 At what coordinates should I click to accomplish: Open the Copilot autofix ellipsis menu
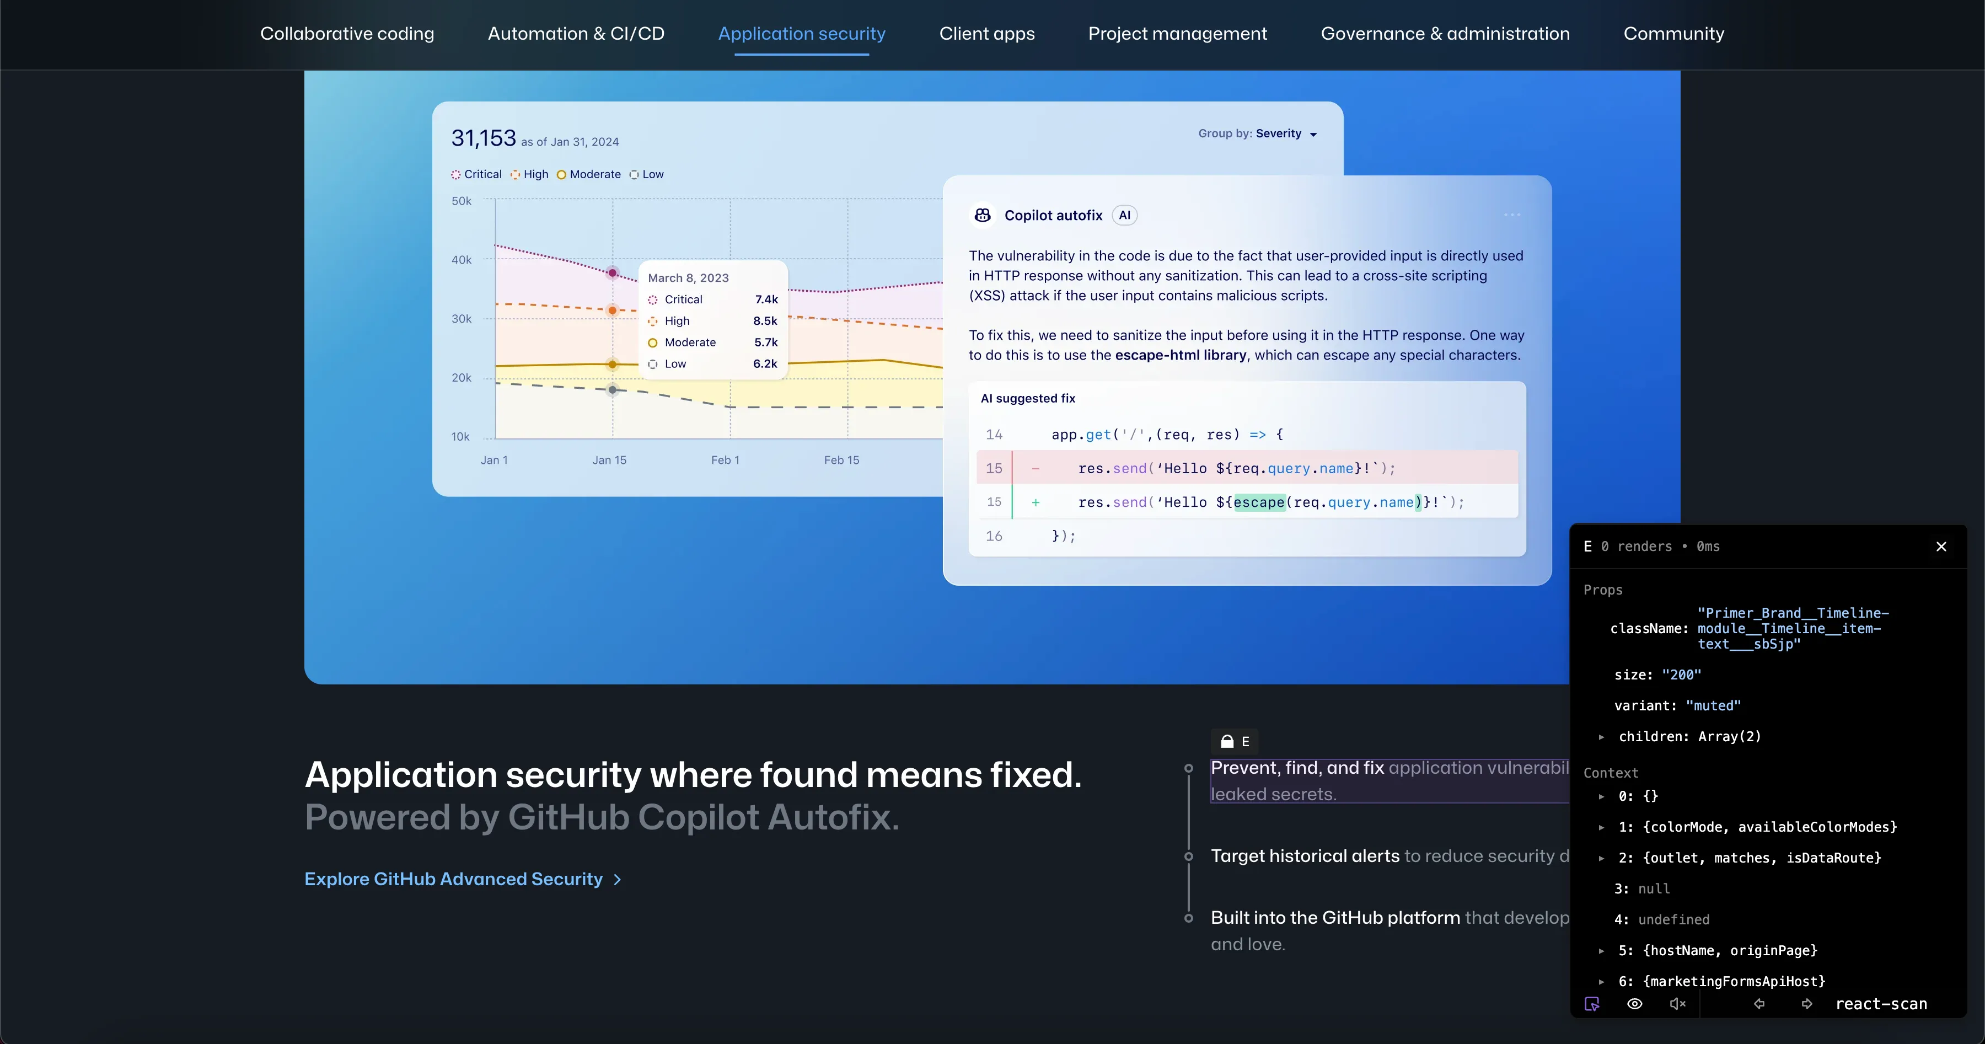point(1512,215)
